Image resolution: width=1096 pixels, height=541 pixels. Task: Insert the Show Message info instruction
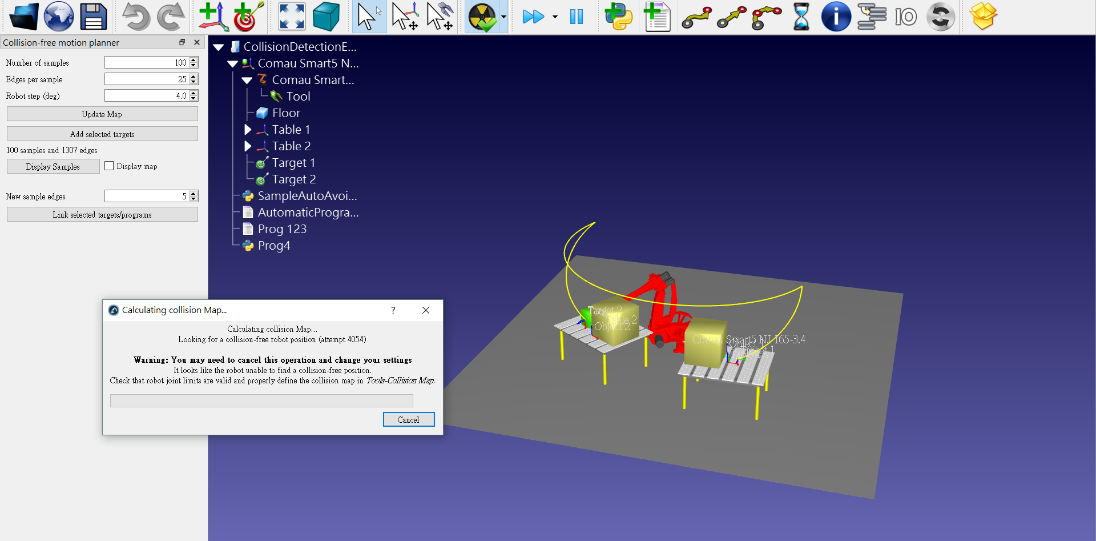point(836,17)
